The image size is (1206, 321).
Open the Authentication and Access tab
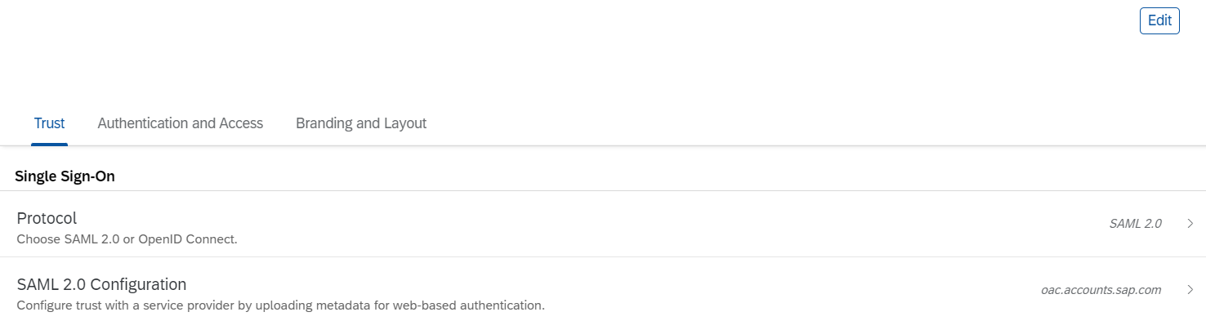(x=180, y=123)
